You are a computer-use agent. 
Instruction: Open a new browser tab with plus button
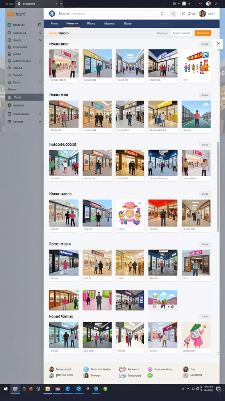click(x=61, y=4)
